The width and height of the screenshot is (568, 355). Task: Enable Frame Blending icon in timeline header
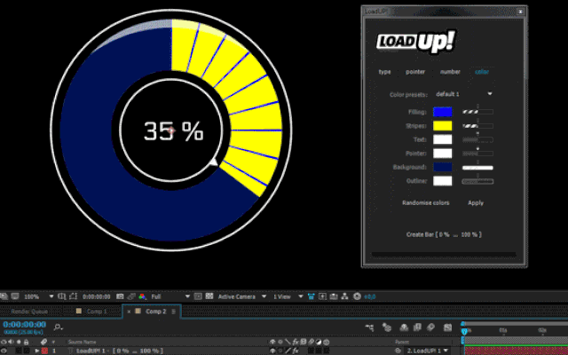(x=417, y=327)
